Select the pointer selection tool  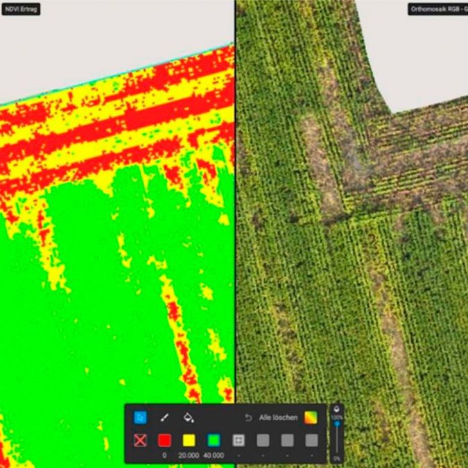(140, 417)
